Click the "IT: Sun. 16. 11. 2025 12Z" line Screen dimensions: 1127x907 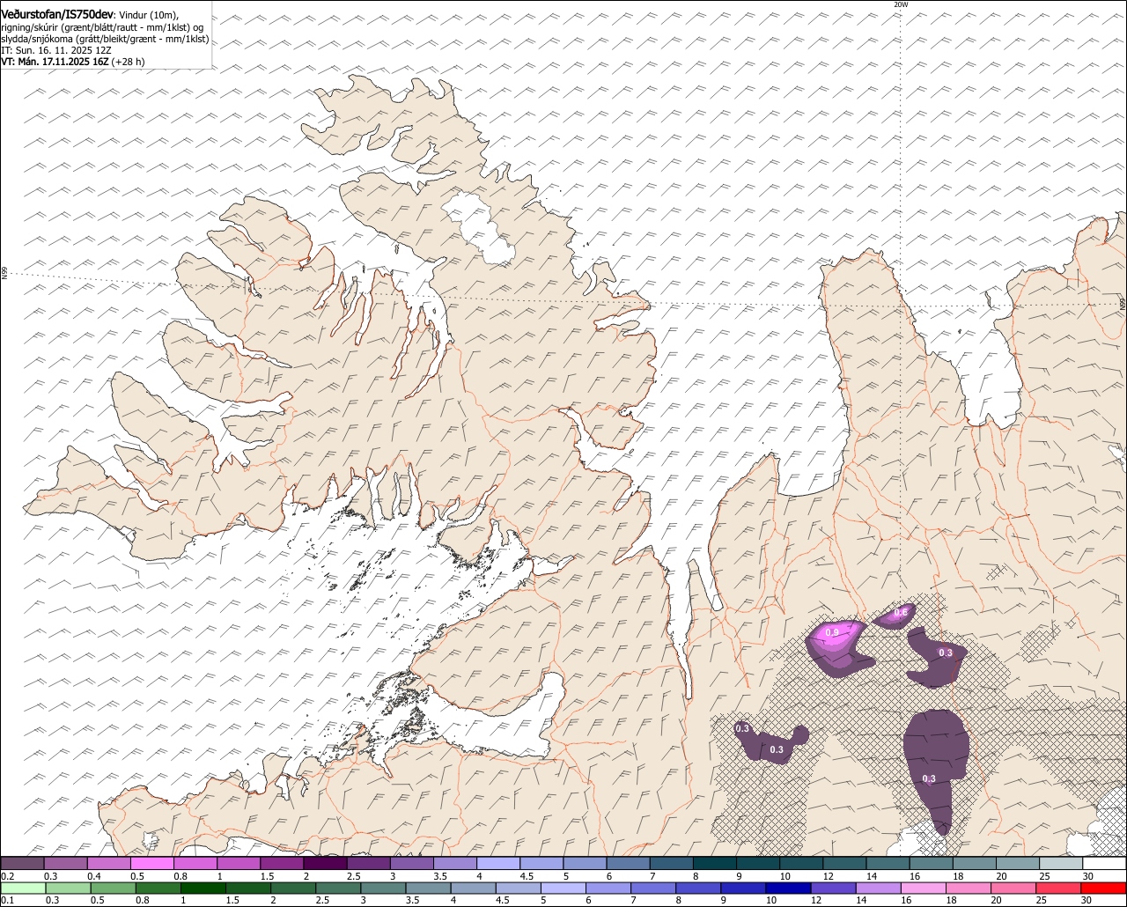(56, 50)
